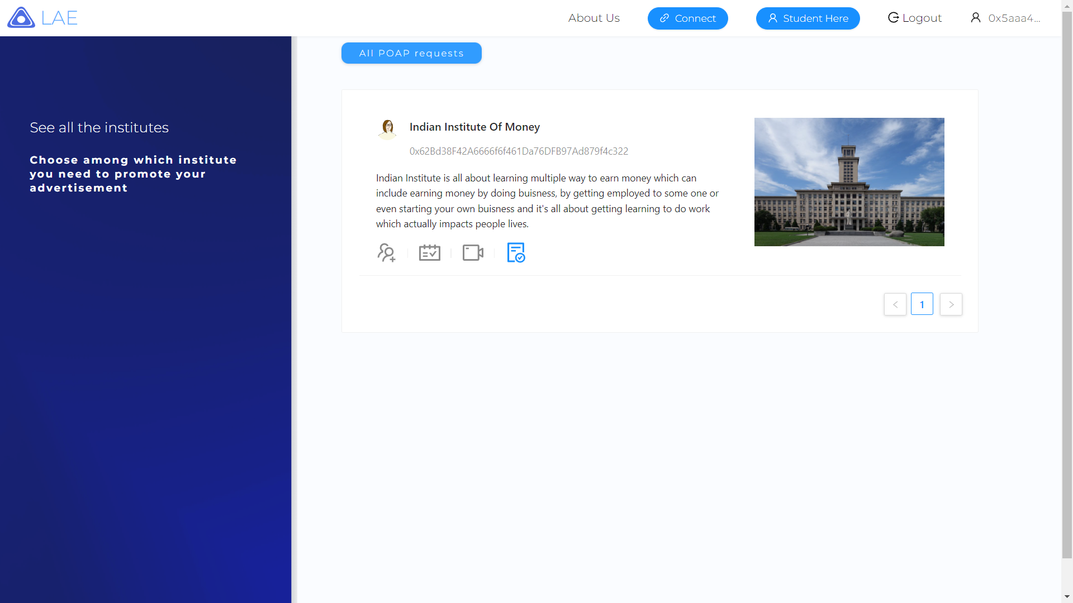Click the institute avatar portrait icon
1073x603 pixels.
click(387, 128)
